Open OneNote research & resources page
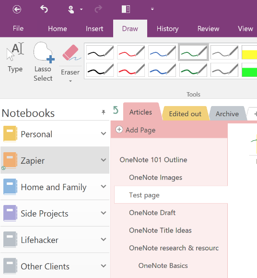The image size is (257, 278). [174, 248]
